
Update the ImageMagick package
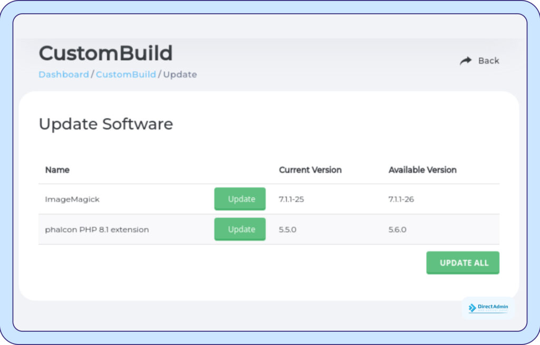click(x=240, y=199)
